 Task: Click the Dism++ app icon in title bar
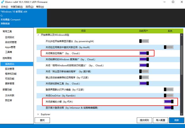tap(2, 2)
